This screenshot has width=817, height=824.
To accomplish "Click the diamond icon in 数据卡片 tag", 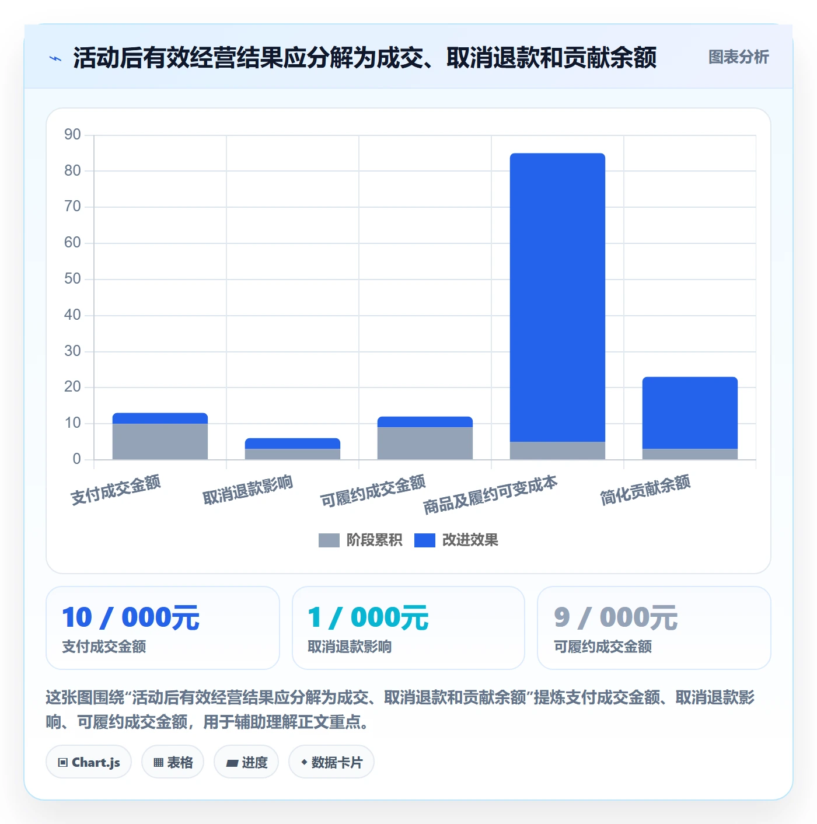I will [x=304, y=762].
